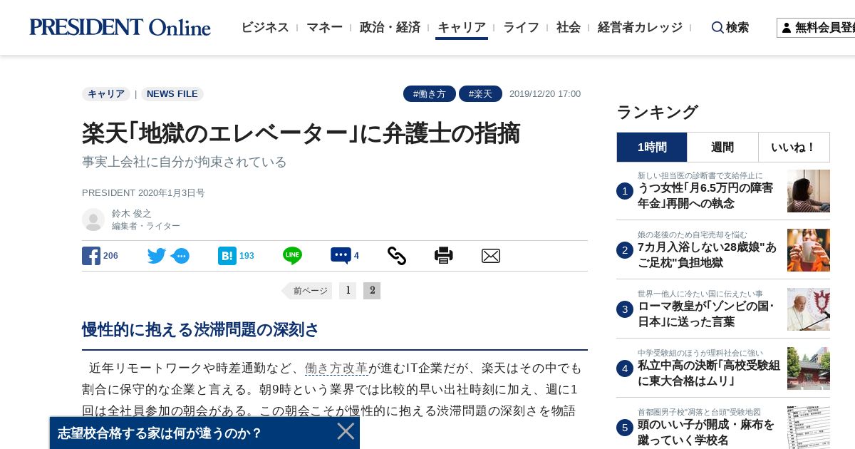The width and height of the screenshot is (855, 449).
Task: Click the Hatena bookmark count 193
Action: (x=247, y=256)
